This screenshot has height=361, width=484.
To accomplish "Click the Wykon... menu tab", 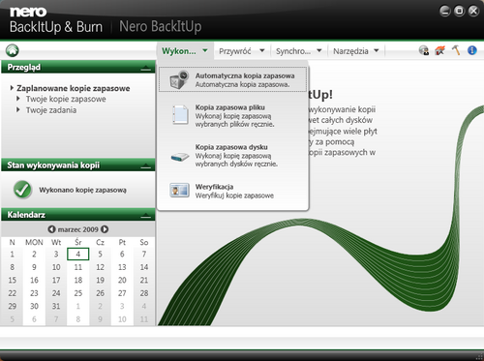I will point(185,51).
